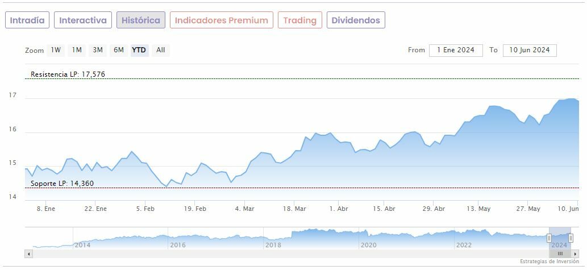
Task: Click the navigator scroll left arrow
Action: click(28, 254)
